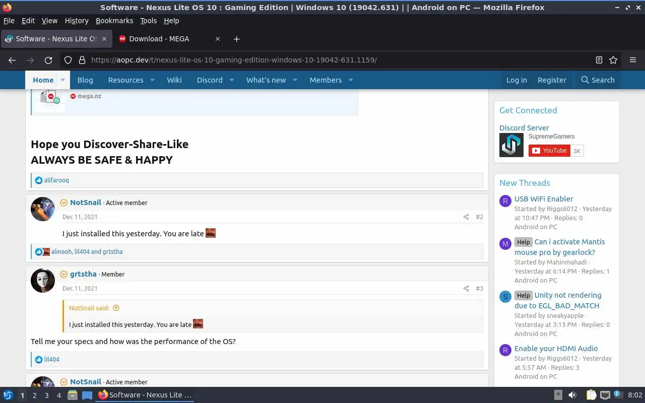Expand the Members dropdown arrow
645x403 pixels.
[351, 80]
